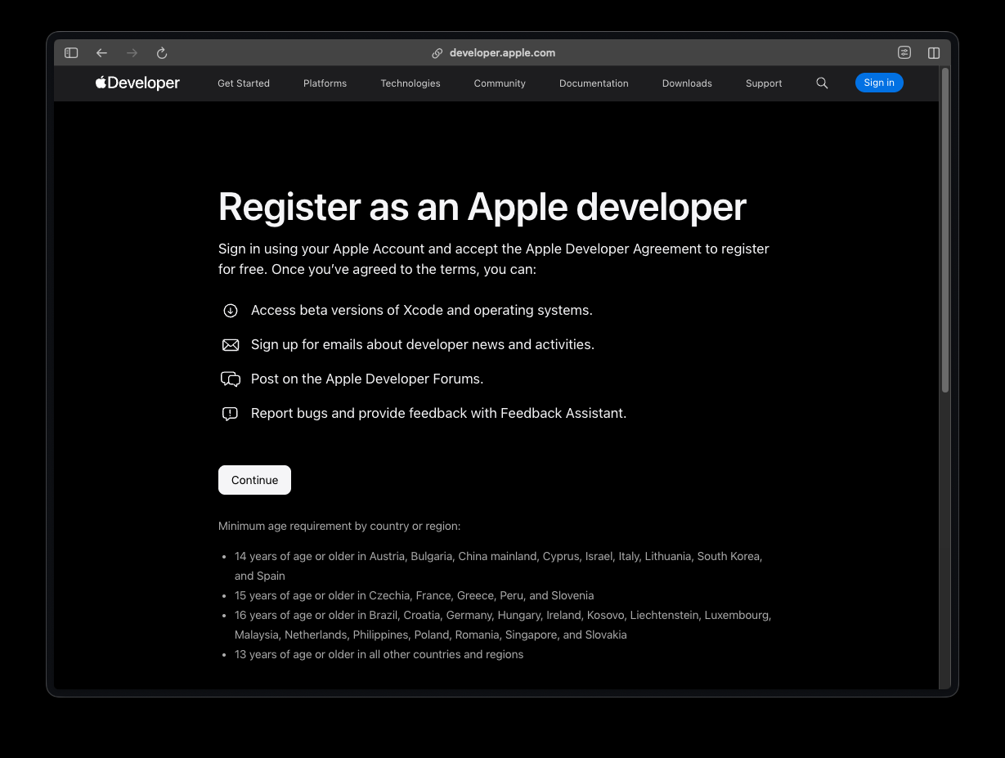Open the Platforms menu
This screenshot has height=758, width=1005.
click(x=325, y=83)
